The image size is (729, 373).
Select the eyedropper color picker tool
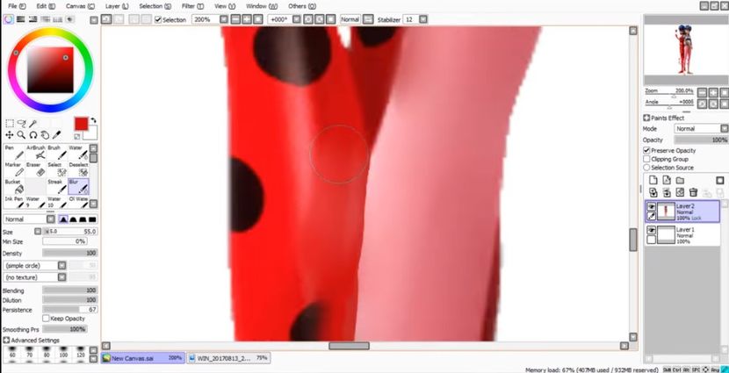point(57,135)
